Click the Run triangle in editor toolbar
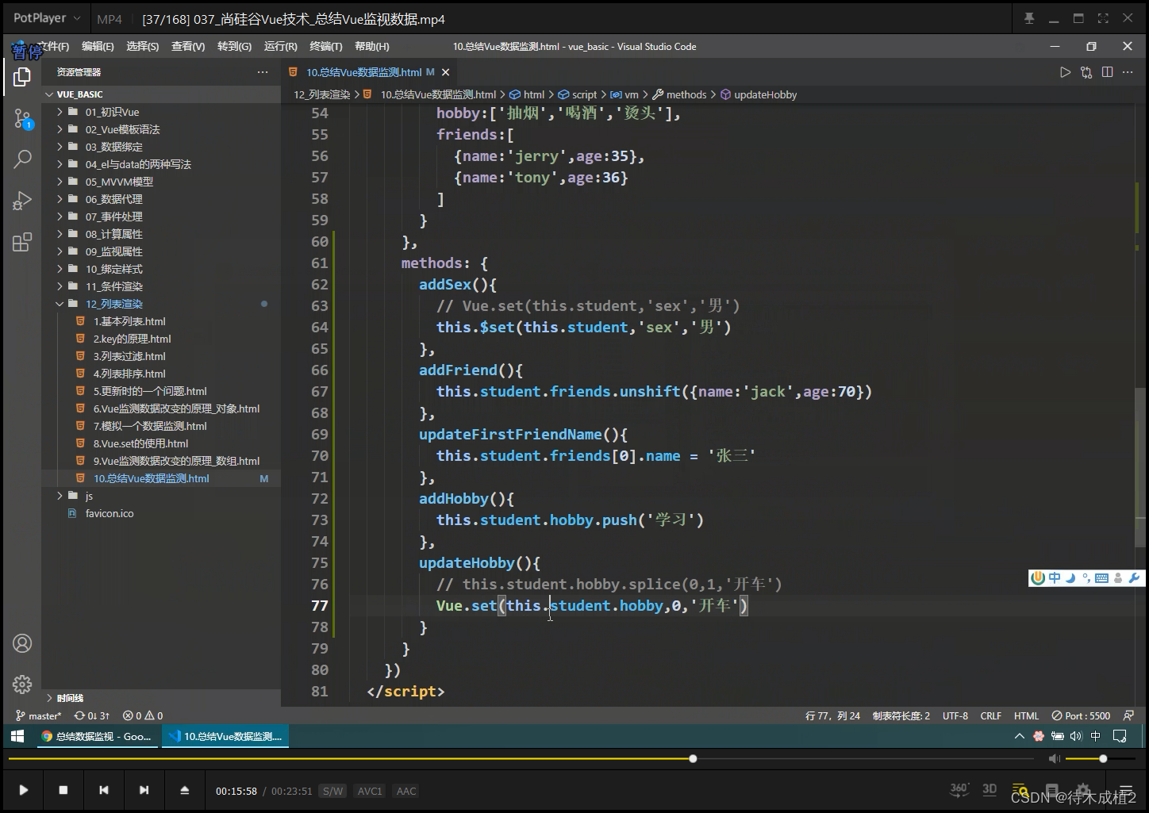The height and width of the screenshot is (813, 1149). click(1065, 72)
